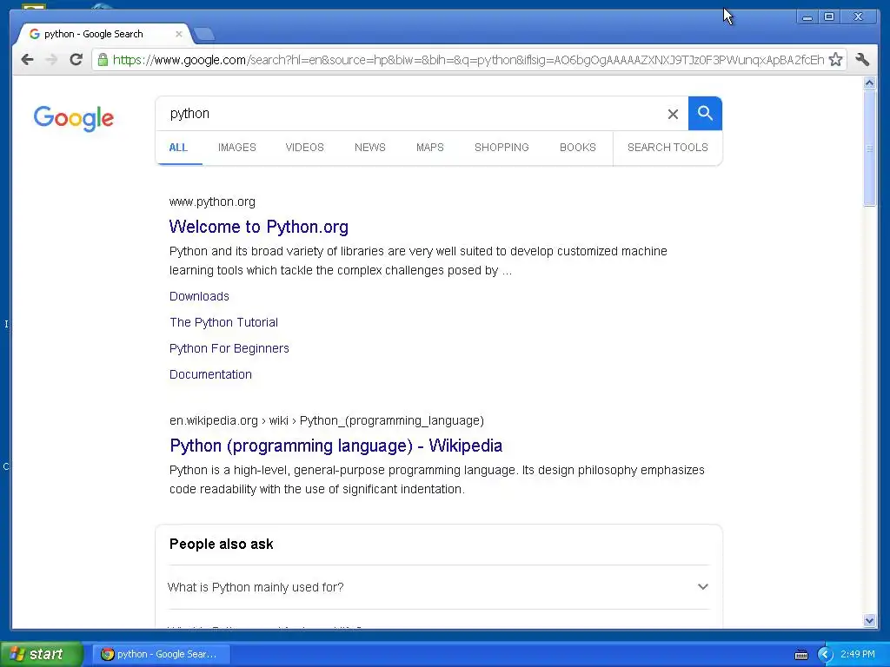Switch to the VIDEOS tab
The width and height of the screenshot is (890, 667).
pos(305,148)
